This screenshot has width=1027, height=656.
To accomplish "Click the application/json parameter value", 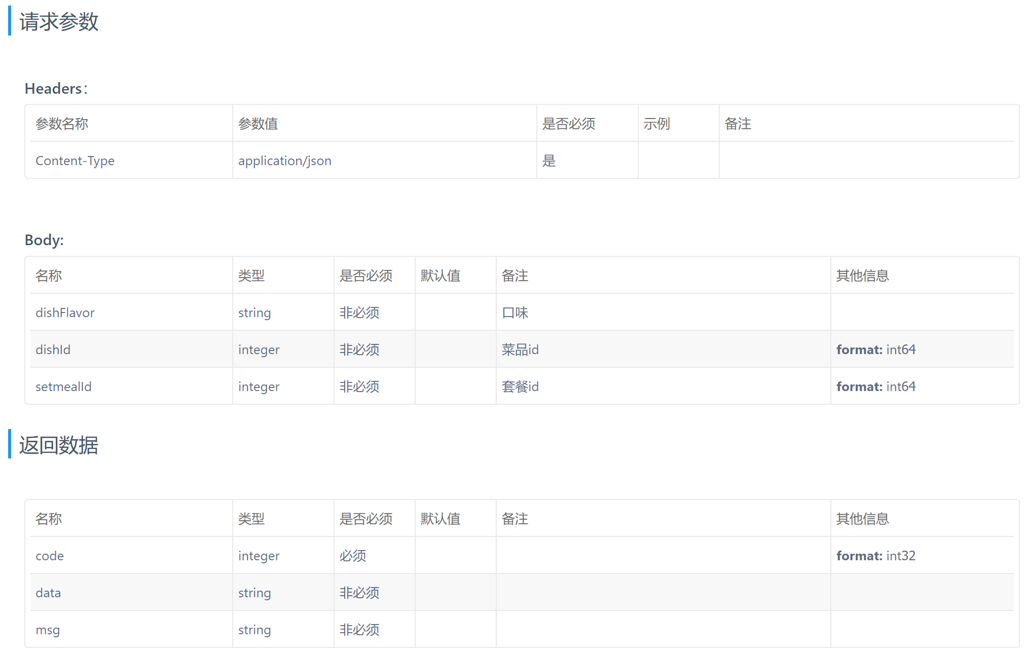I will [284, 161].
